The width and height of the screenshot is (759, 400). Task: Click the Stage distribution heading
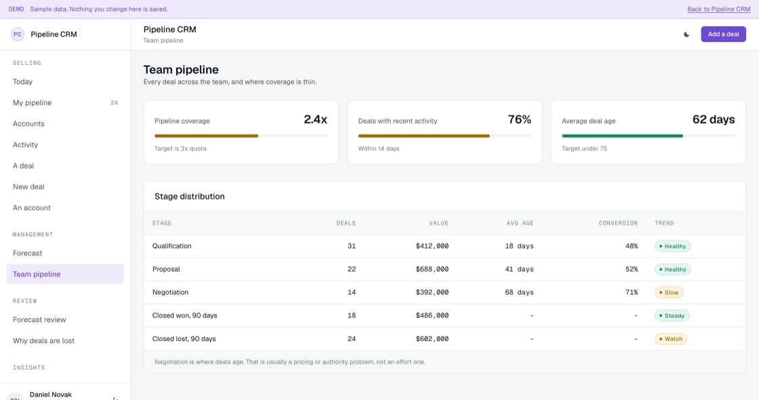(189, 196)
